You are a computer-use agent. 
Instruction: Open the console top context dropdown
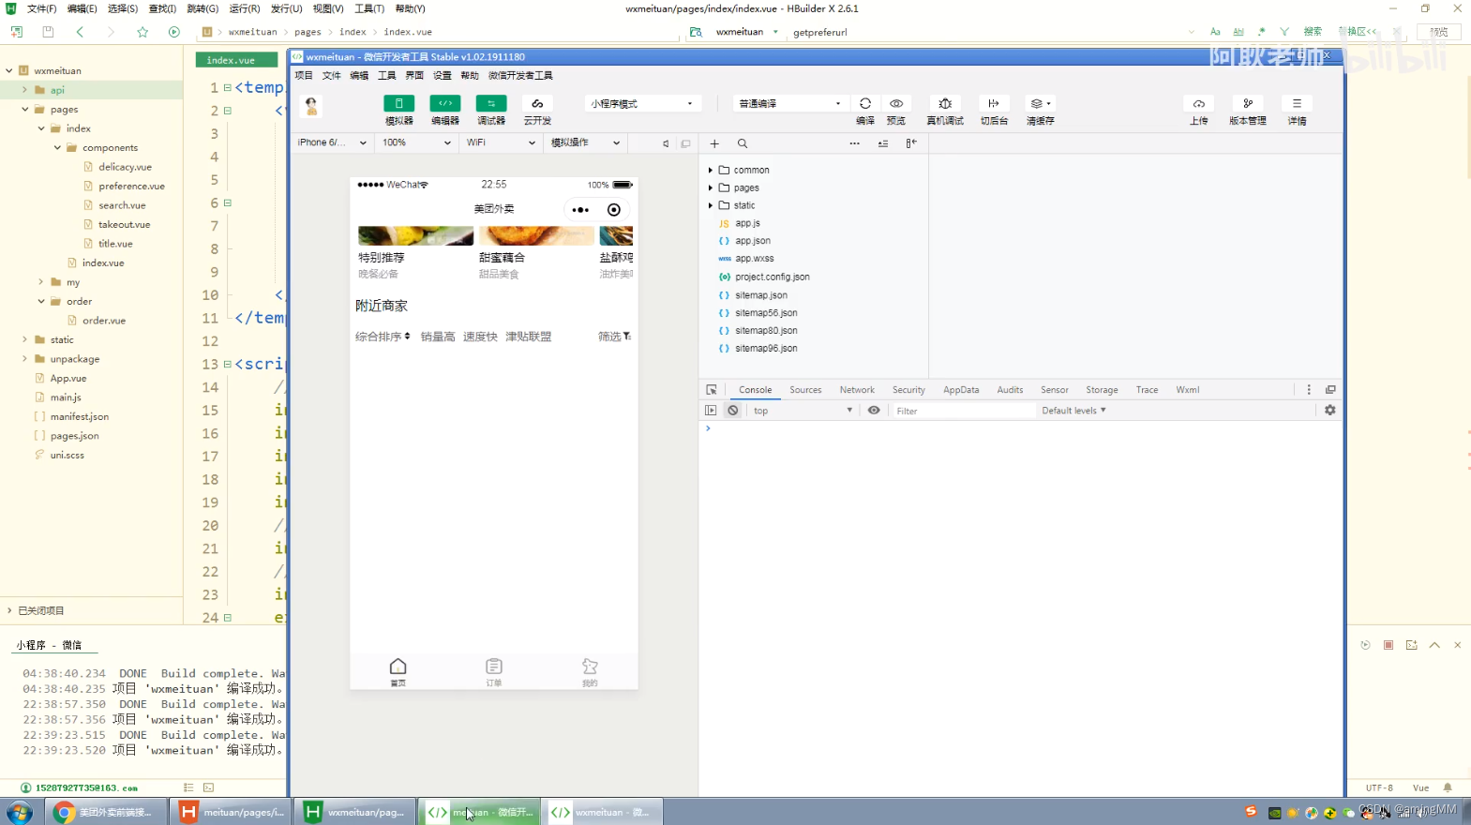pos(803,411)
